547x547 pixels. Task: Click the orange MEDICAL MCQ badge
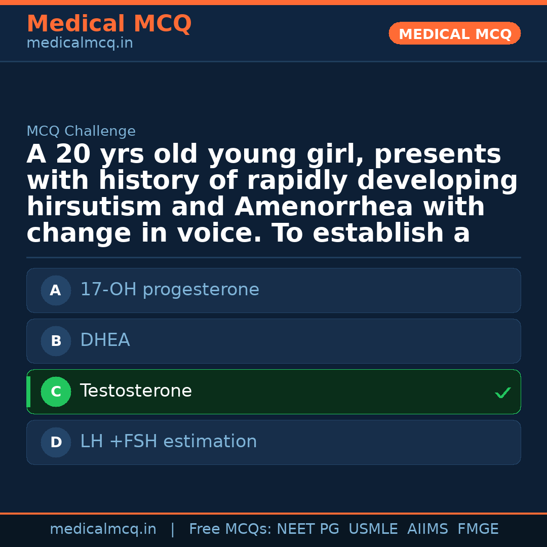(454, 33)
